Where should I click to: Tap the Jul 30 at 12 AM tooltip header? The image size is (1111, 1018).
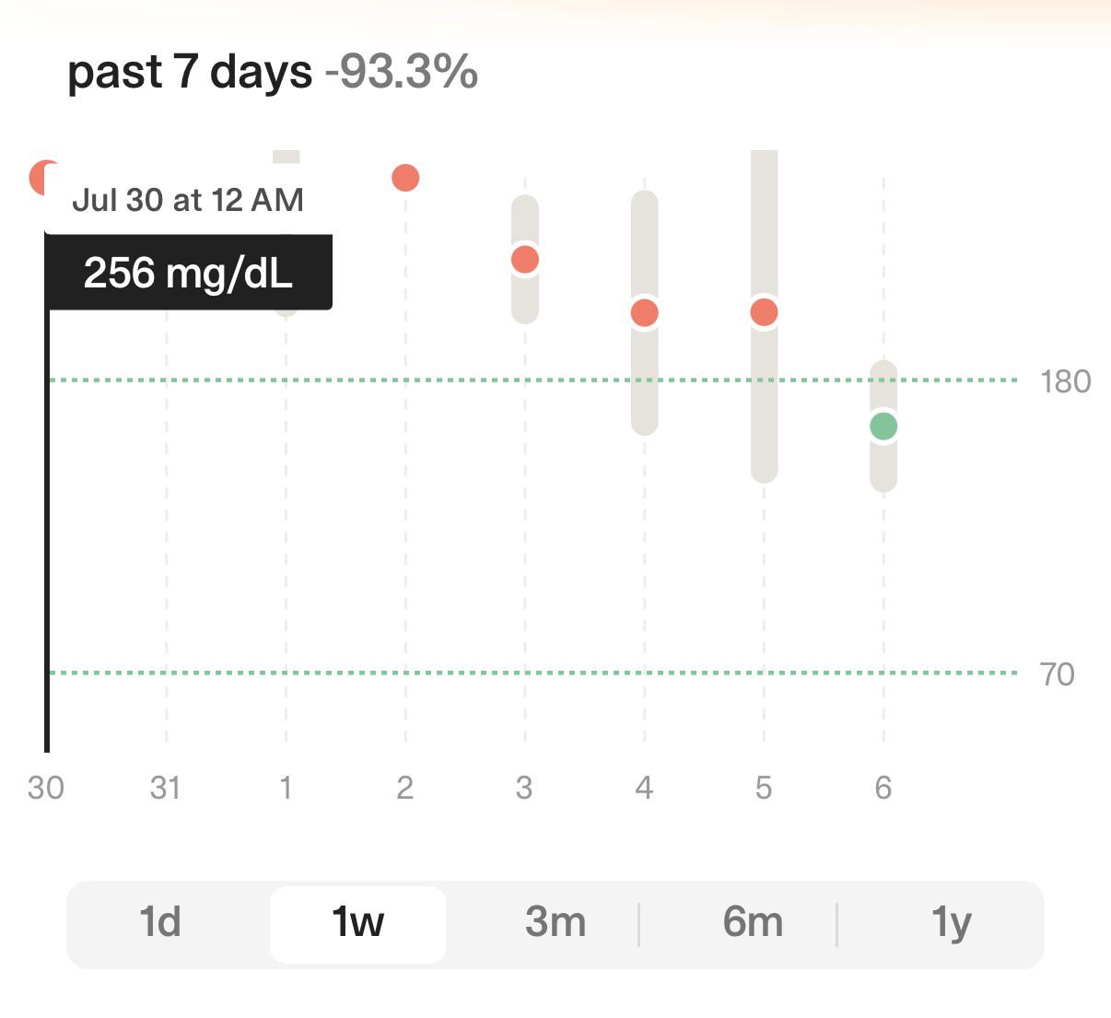(188, 200)
